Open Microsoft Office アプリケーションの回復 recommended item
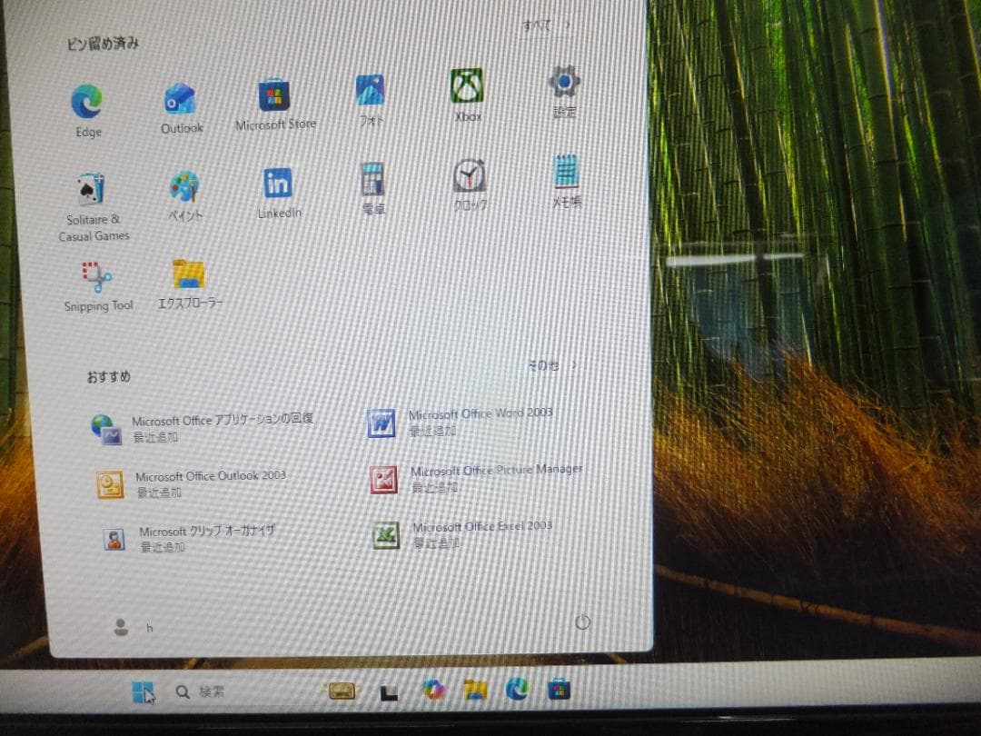The image size is (981, 736). click(x=202, y=429)
